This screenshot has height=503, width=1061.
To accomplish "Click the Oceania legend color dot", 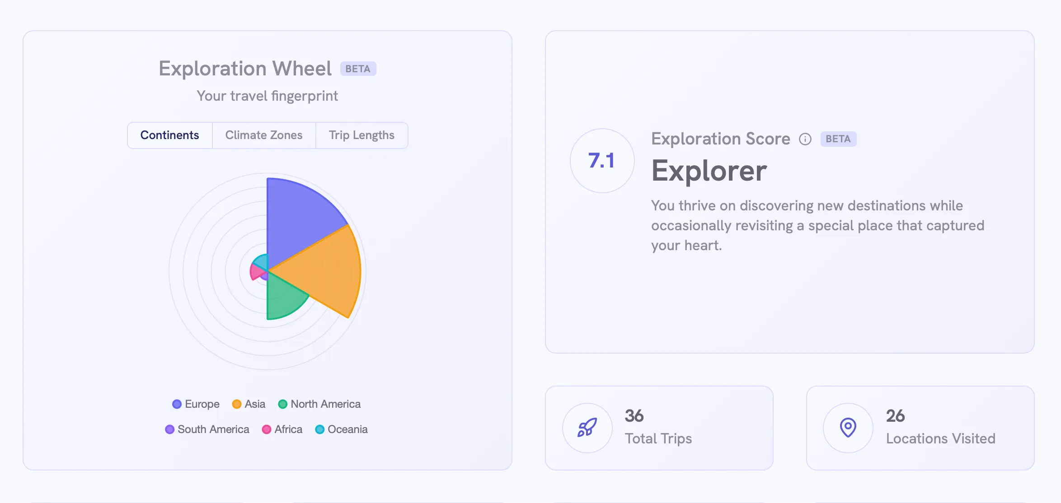I will tap(320, 429).
